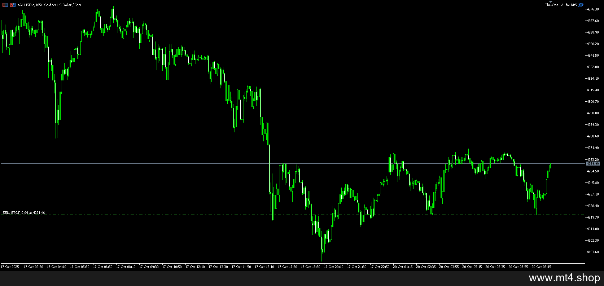
Task: Click the 17 Oct 21:30 time axis label
Action: click(357, 267)
